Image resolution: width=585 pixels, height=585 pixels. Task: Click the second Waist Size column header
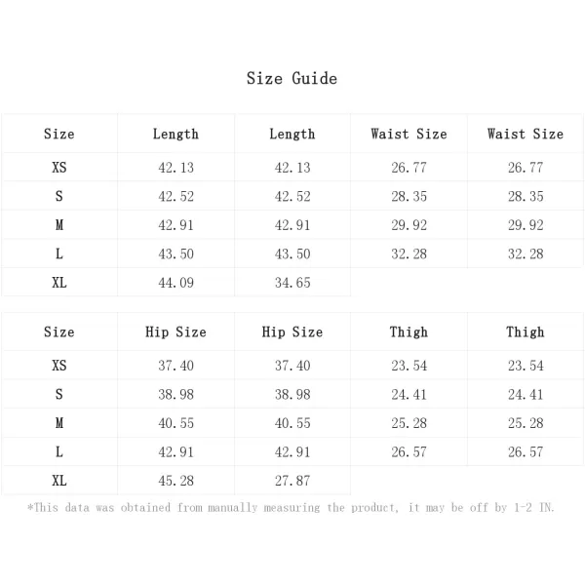(x=526, y=134)
